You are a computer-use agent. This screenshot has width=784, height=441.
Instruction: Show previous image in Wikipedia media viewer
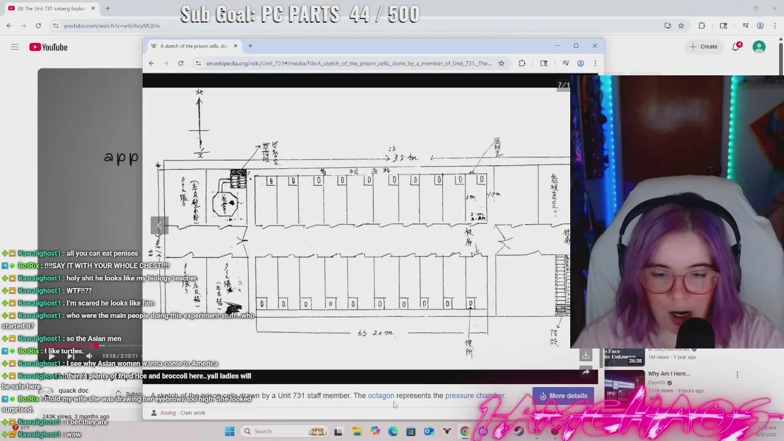pyautogui.click(x=159, y=225)
